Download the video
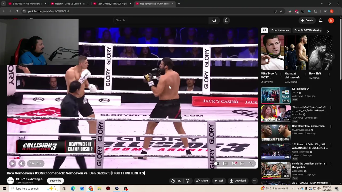342x192 pixels. click(x=238, y=181)
